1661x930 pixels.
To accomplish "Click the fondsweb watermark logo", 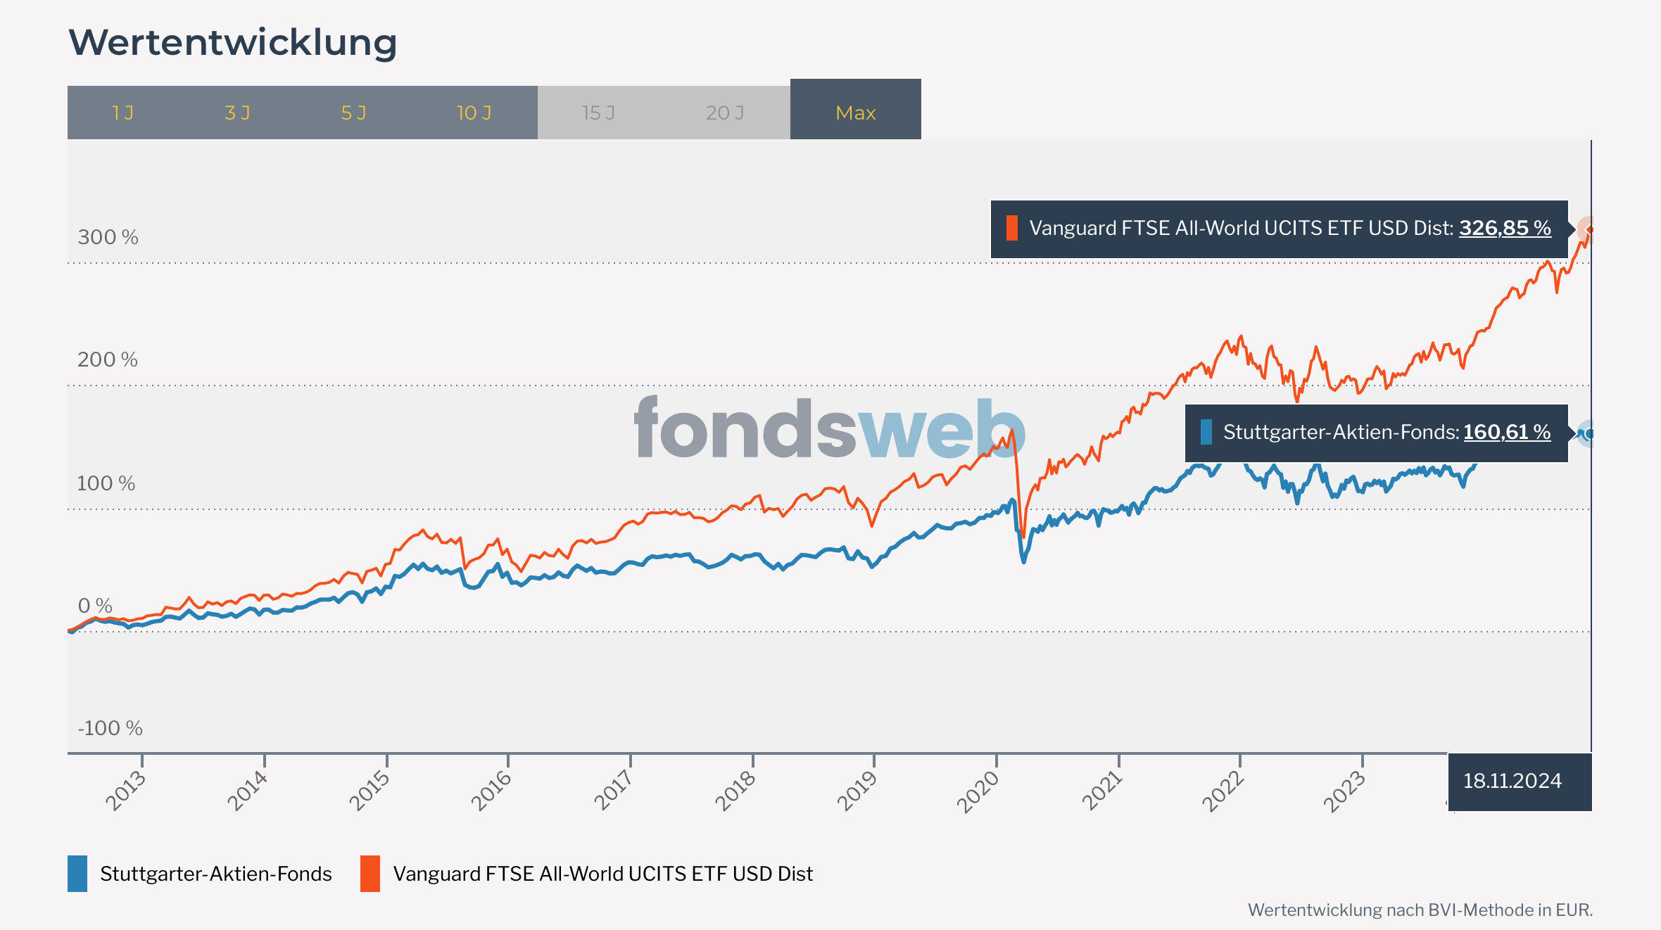I will tap(829, 428).
